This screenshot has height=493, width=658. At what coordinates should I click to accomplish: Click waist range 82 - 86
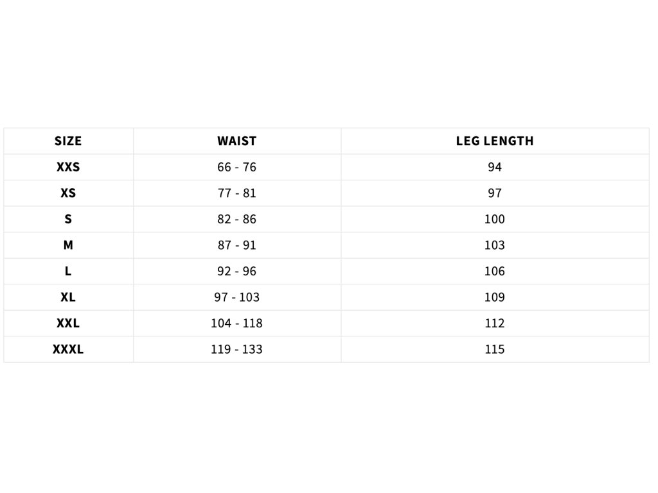click(x=236, y=219)
